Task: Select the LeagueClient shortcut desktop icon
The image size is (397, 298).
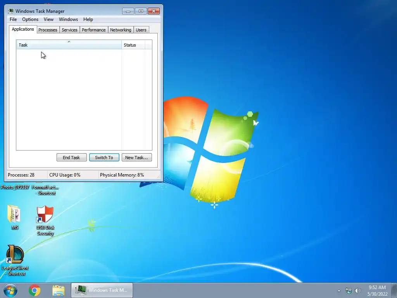Action: click(15, 260)
